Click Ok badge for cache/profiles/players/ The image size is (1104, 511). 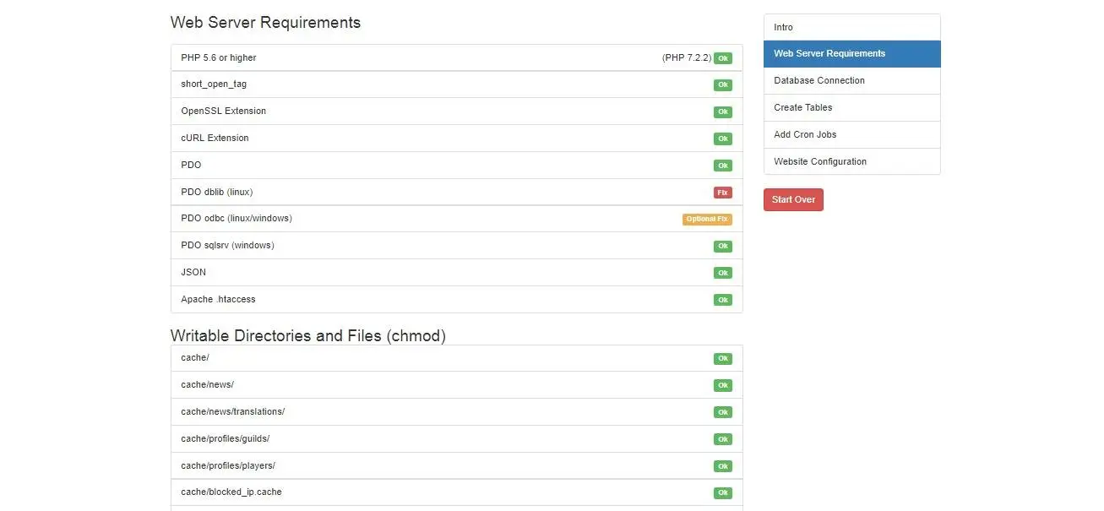point(723,466)
